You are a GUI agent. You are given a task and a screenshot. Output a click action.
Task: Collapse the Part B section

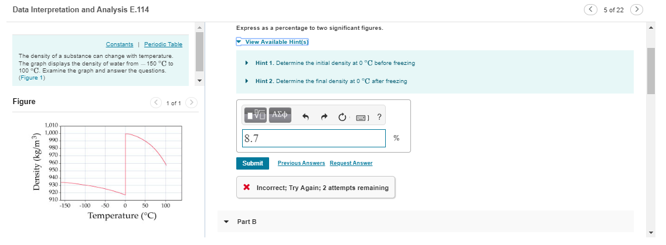pos(226,222)
